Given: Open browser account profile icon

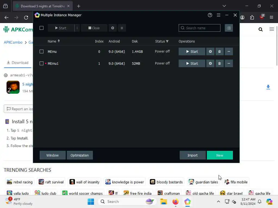Looking at the screenshot, I should (x=242, y=18).
